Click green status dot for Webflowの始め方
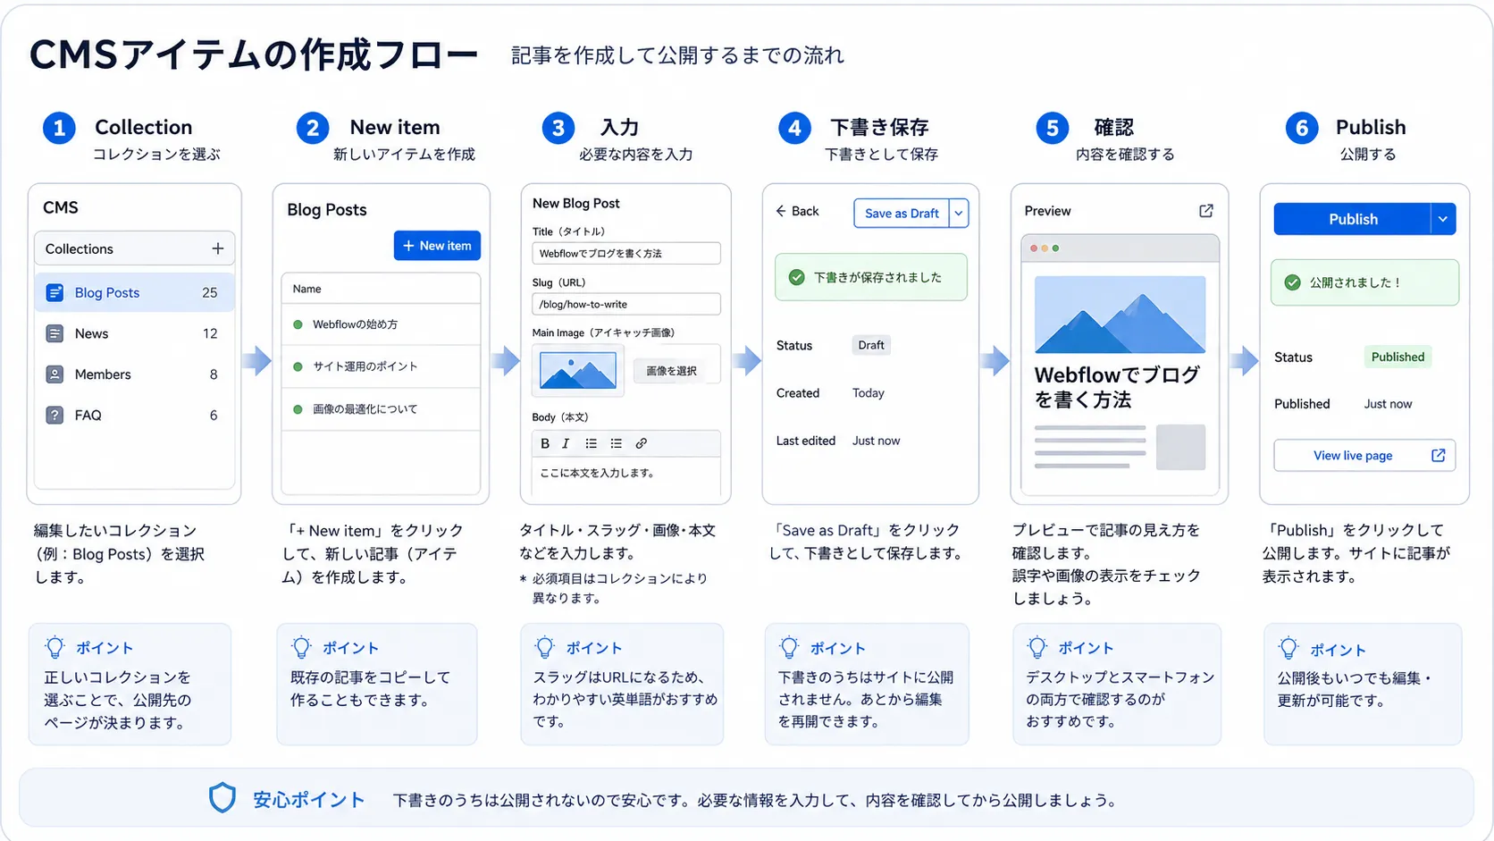 coord(298,324)
